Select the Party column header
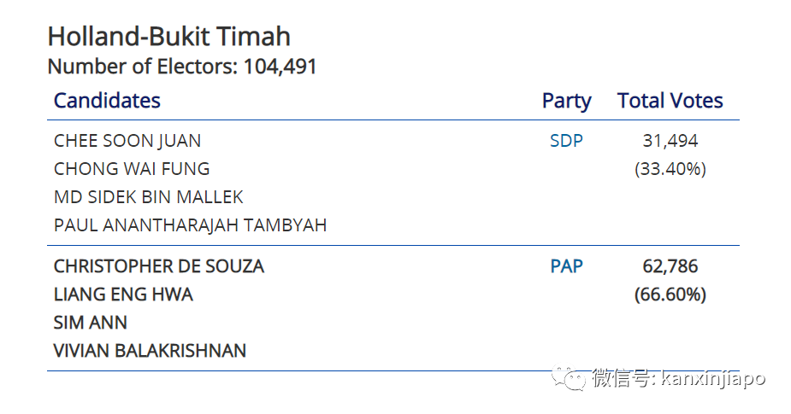This screenshot has height=414, width=791. coord(566,101)
